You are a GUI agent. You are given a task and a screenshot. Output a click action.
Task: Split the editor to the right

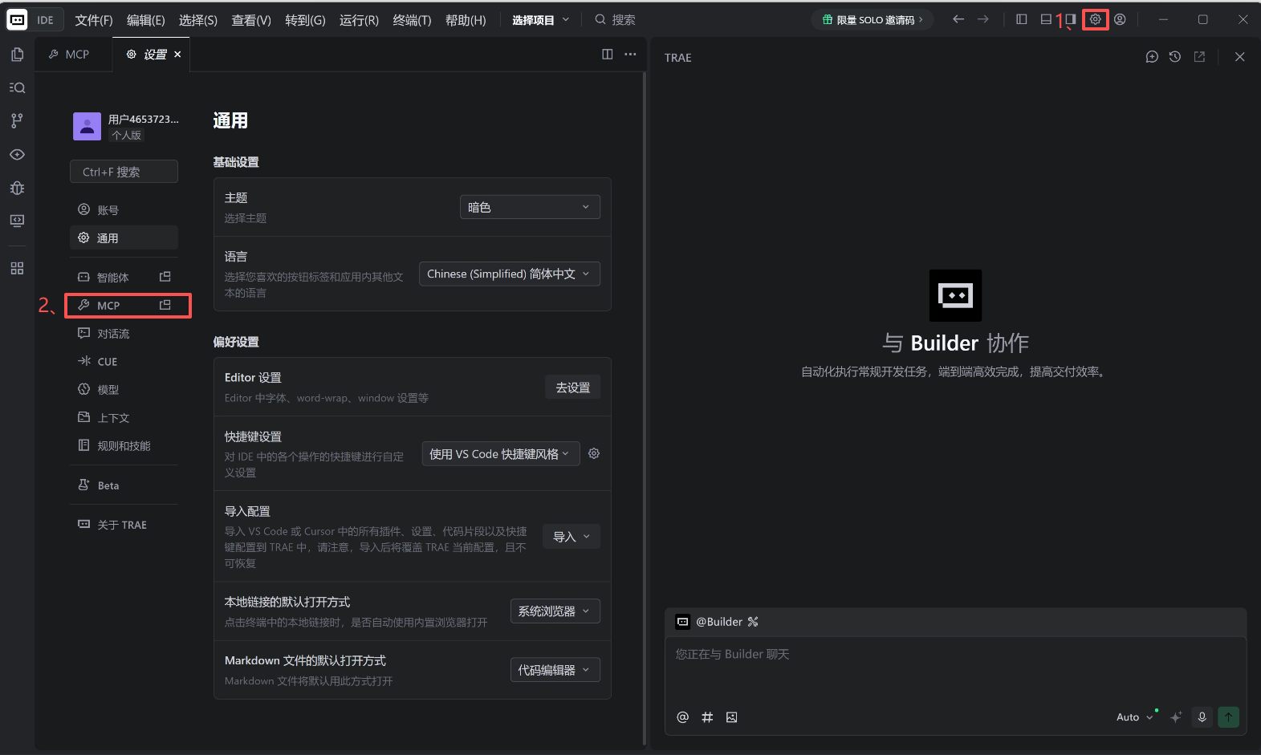[x=608, y=54]
